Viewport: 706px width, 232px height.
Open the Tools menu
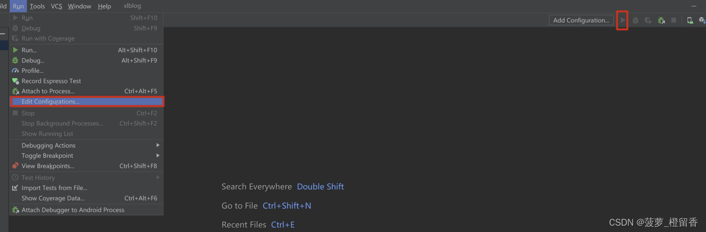[x=37, y=6]
